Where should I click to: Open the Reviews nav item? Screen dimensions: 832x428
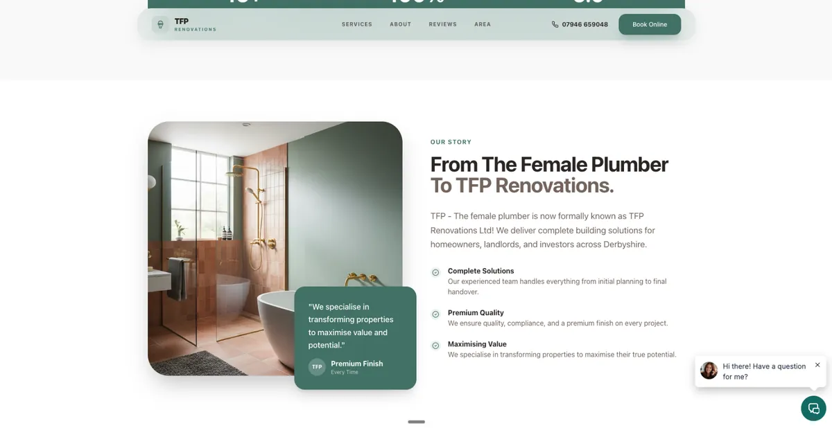(x=442, y=24)
